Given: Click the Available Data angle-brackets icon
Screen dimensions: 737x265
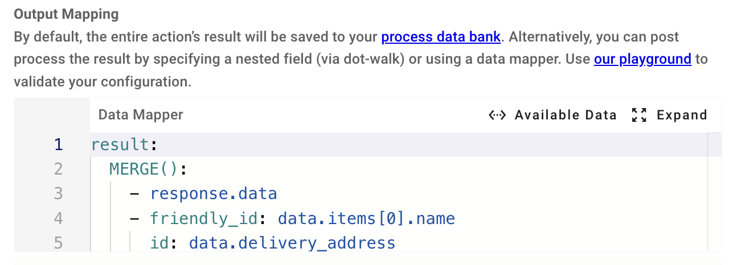Looking at the screenshot, I should [497, 115].
